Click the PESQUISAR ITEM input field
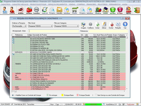Screen dimensions: 141x106 click(54, 31)
